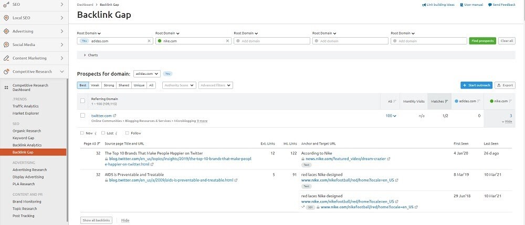Sort by Matches column icon
This screenshot has height=225, width=525.
(446, 101)
